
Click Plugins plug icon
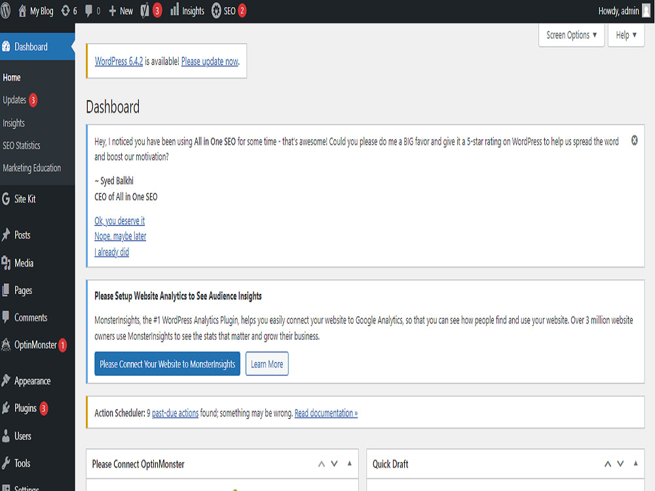click(6, 408)
